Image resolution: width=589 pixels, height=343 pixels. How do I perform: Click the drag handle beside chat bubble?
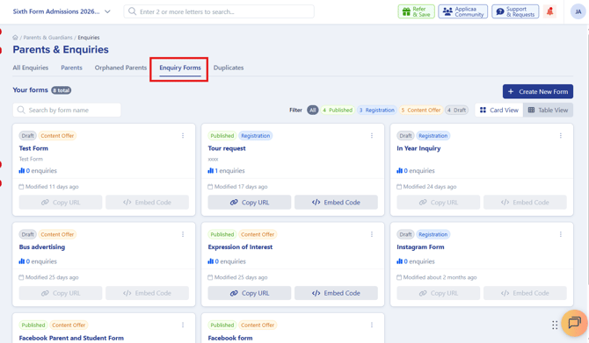[555, 325]
